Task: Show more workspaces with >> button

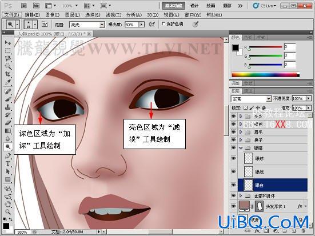Action: 240,6
